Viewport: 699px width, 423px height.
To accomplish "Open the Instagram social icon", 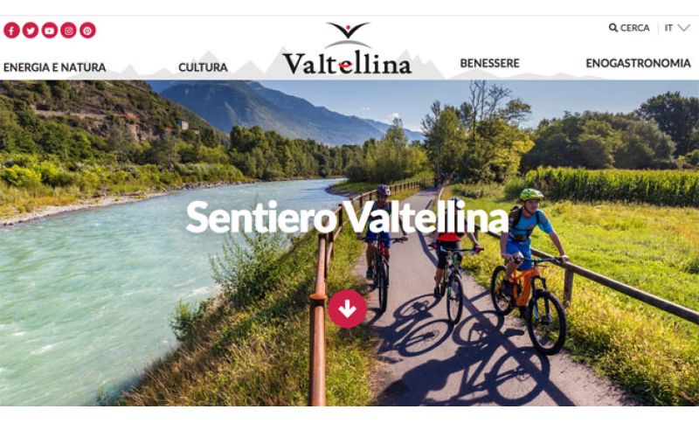I will (x=69, y=31).
